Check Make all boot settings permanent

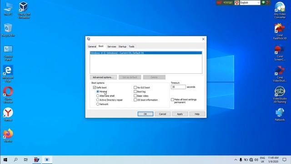coord(172,100)
